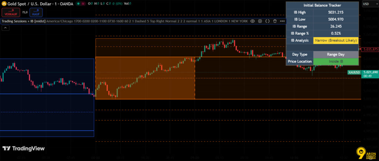
Task: Click the Range Day gray cell
Action: pos(336,55)
